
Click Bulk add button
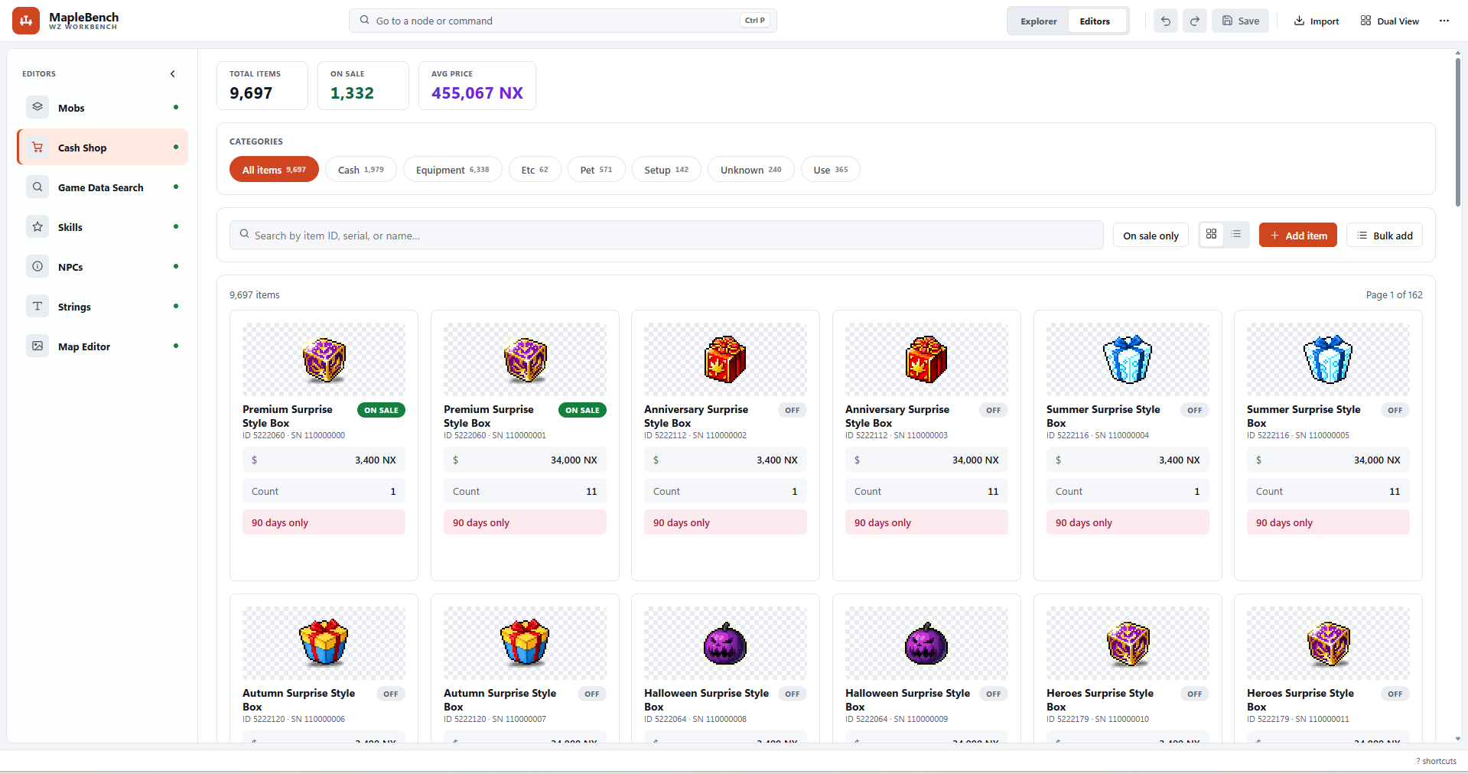coord(1385,236)
